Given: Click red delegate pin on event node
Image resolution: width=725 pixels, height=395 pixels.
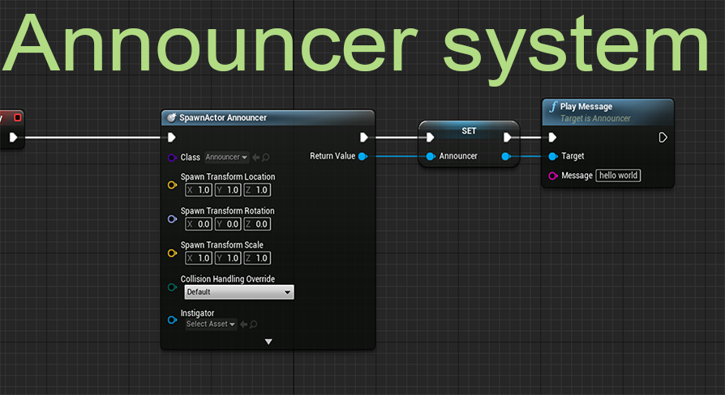Looking at the screenshot, I should point(18,117).
